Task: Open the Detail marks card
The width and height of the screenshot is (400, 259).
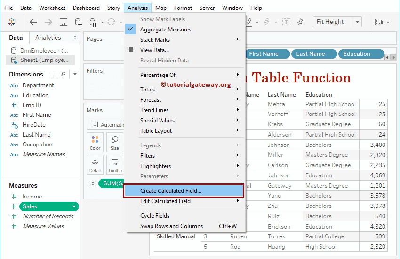Action: point(95,165)
